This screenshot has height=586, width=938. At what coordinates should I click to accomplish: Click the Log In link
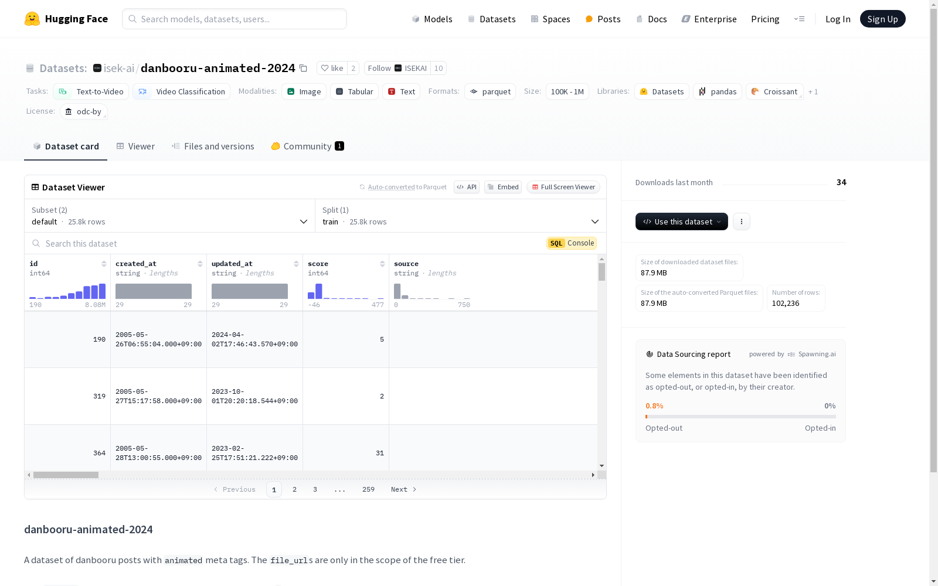[x=838, y=19]
